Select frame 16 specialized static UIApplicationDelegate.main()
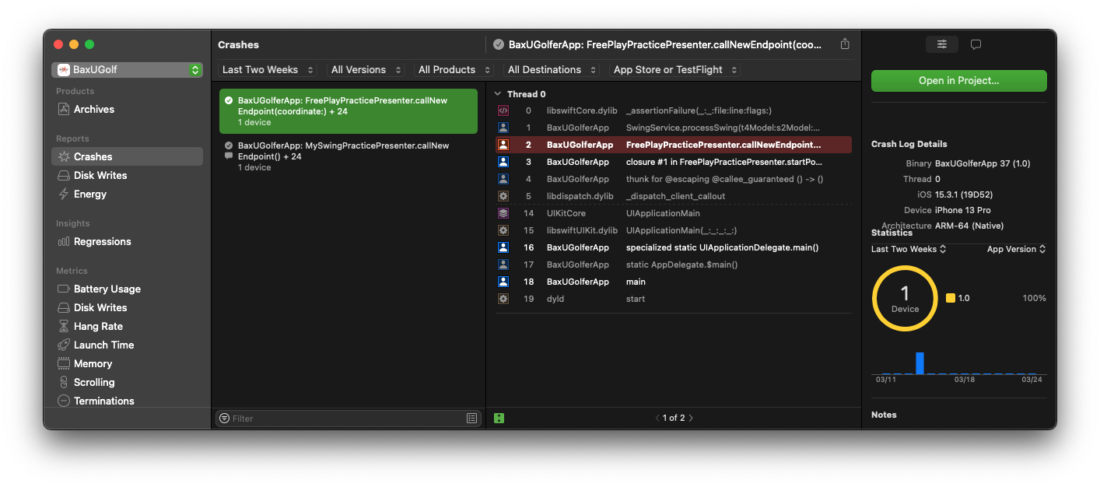This screenshot has width=1100, height=487. [674, 247]
